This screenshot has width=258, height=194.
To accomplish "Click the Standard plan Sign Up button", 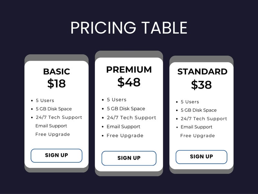I will coord(201,157).
